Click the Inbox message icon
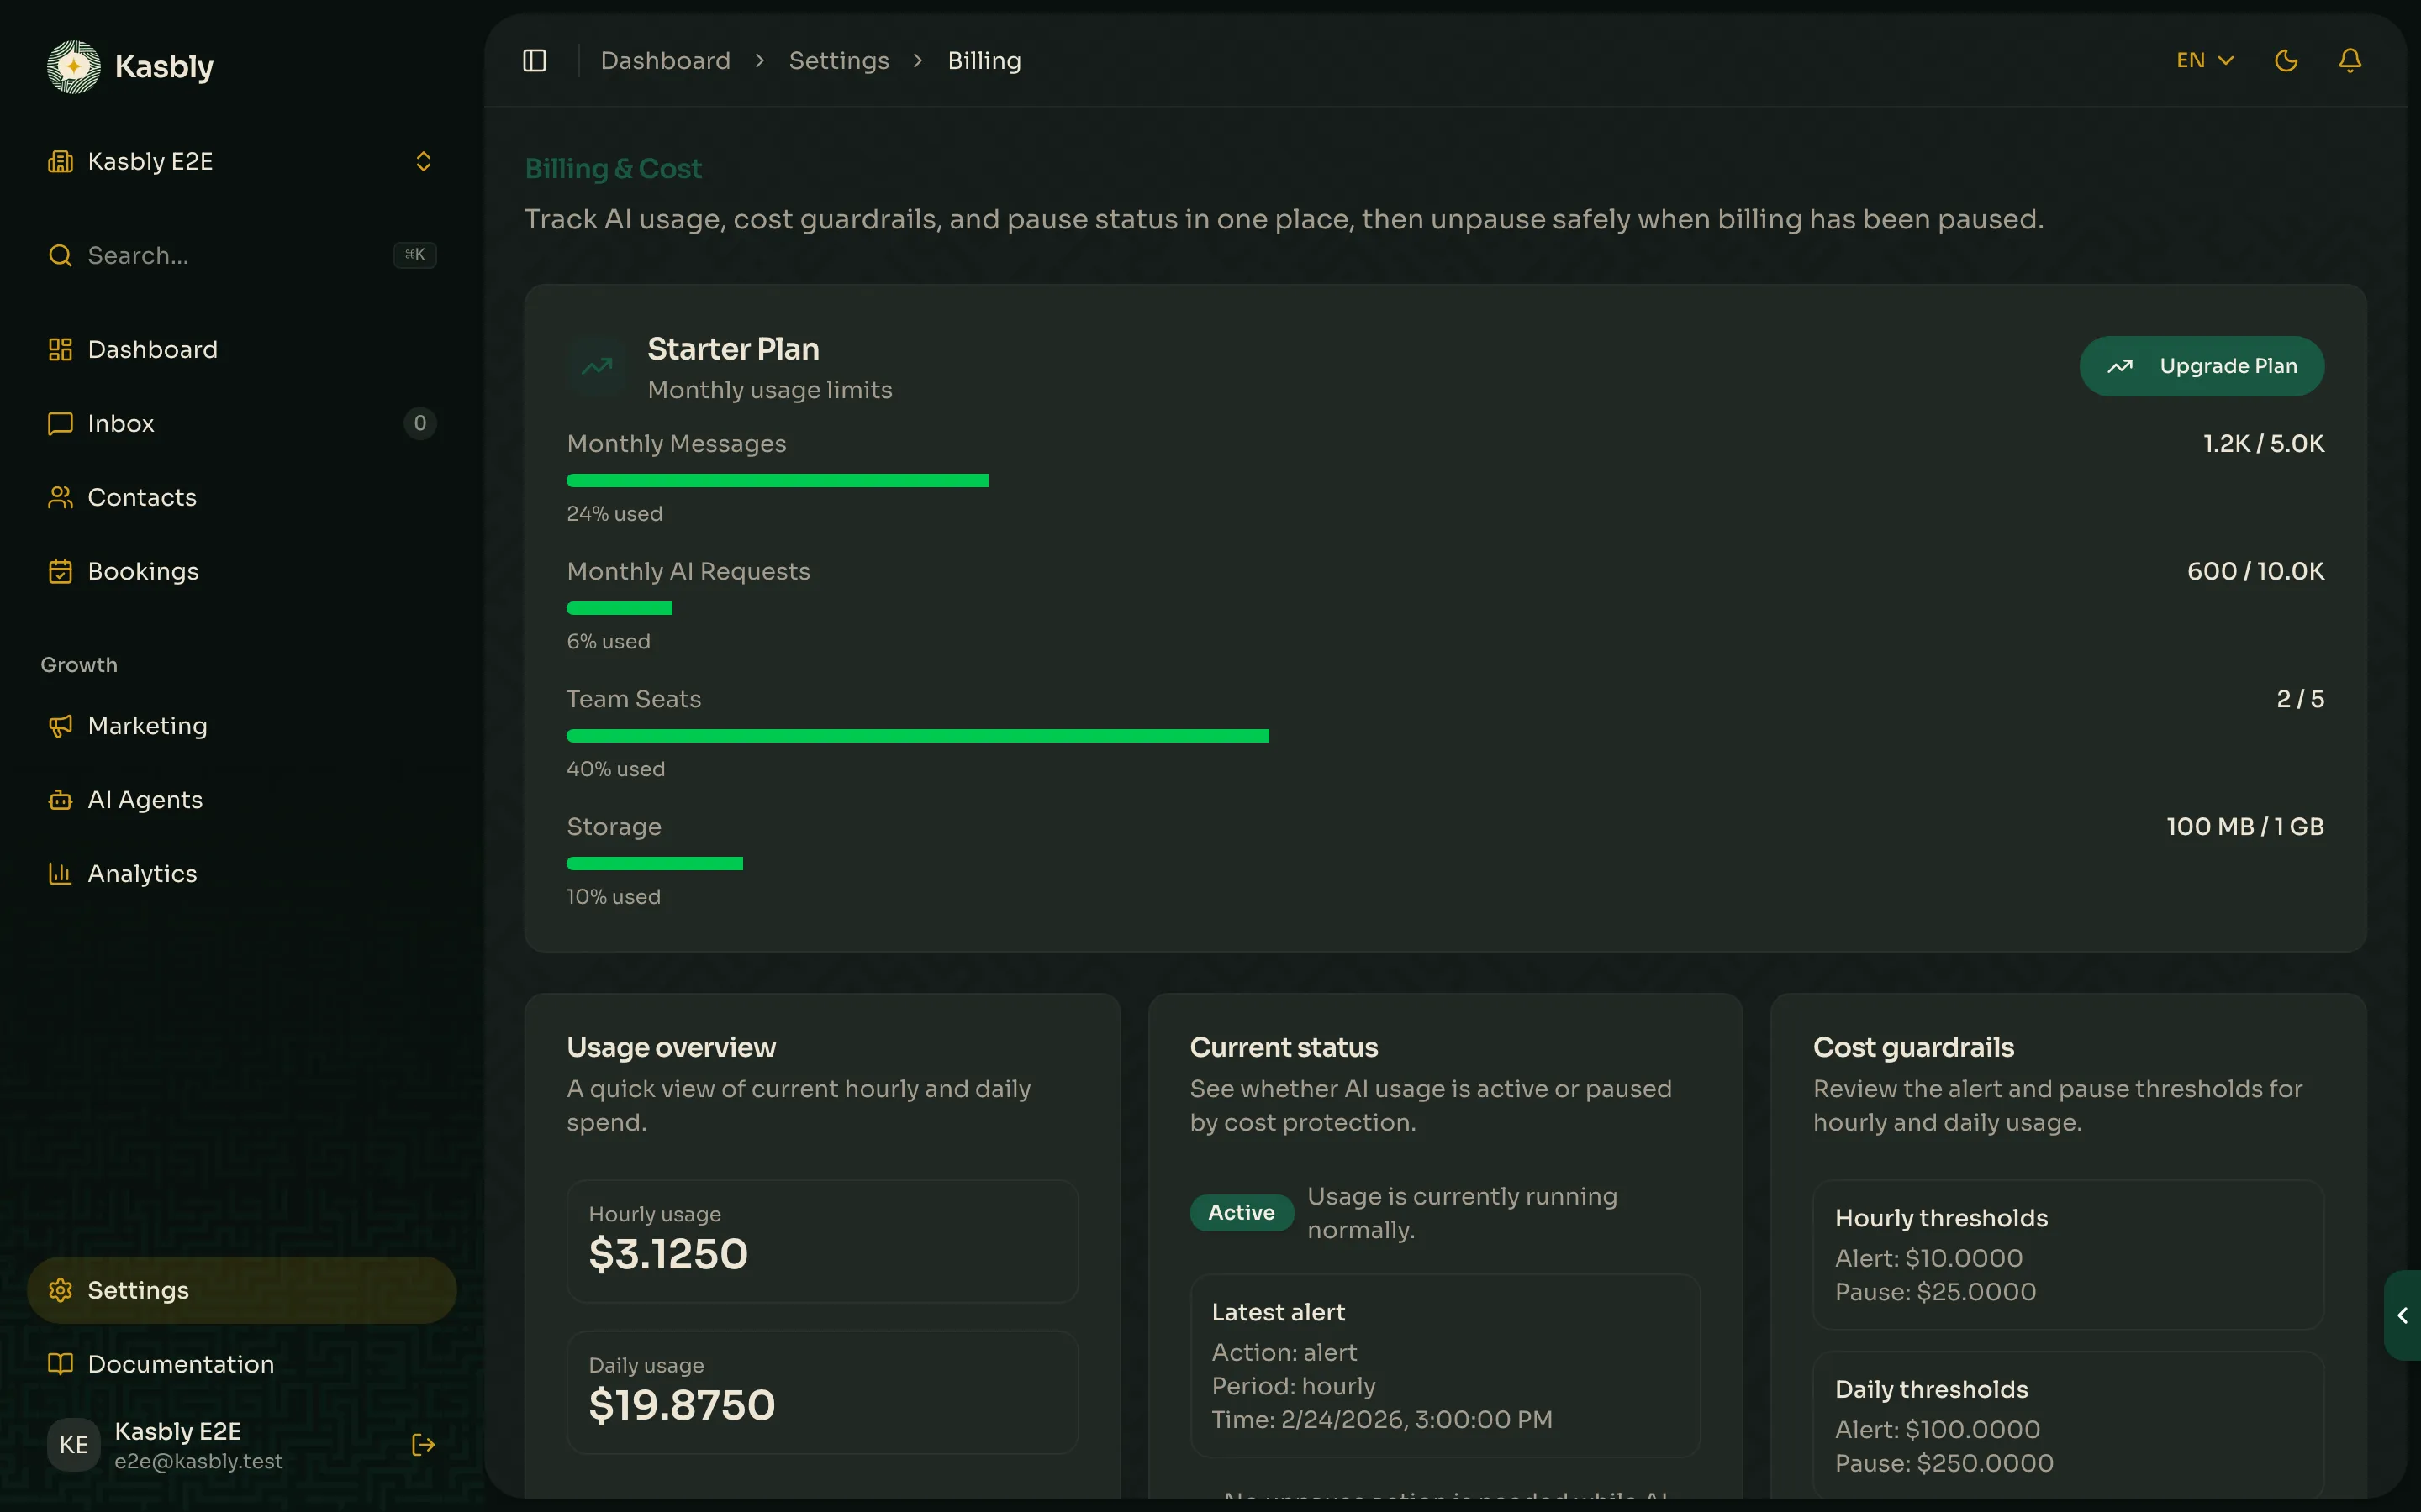 pos(60,423)
